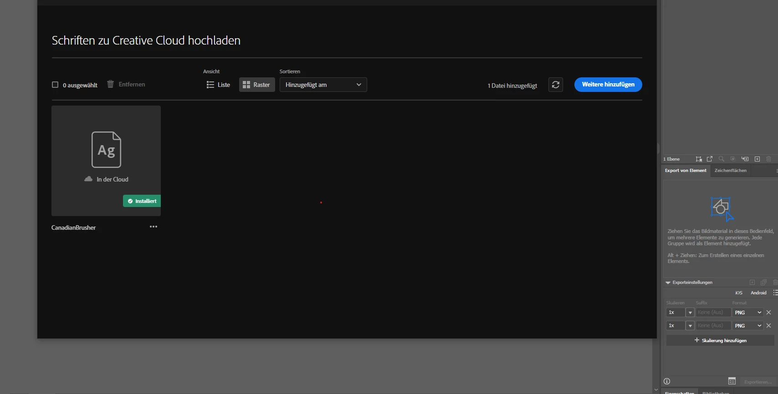Click the clipping mask icon in layers footer
Image resolution: width=778 pixels, height=394 pixels.
tap(733, 159)
